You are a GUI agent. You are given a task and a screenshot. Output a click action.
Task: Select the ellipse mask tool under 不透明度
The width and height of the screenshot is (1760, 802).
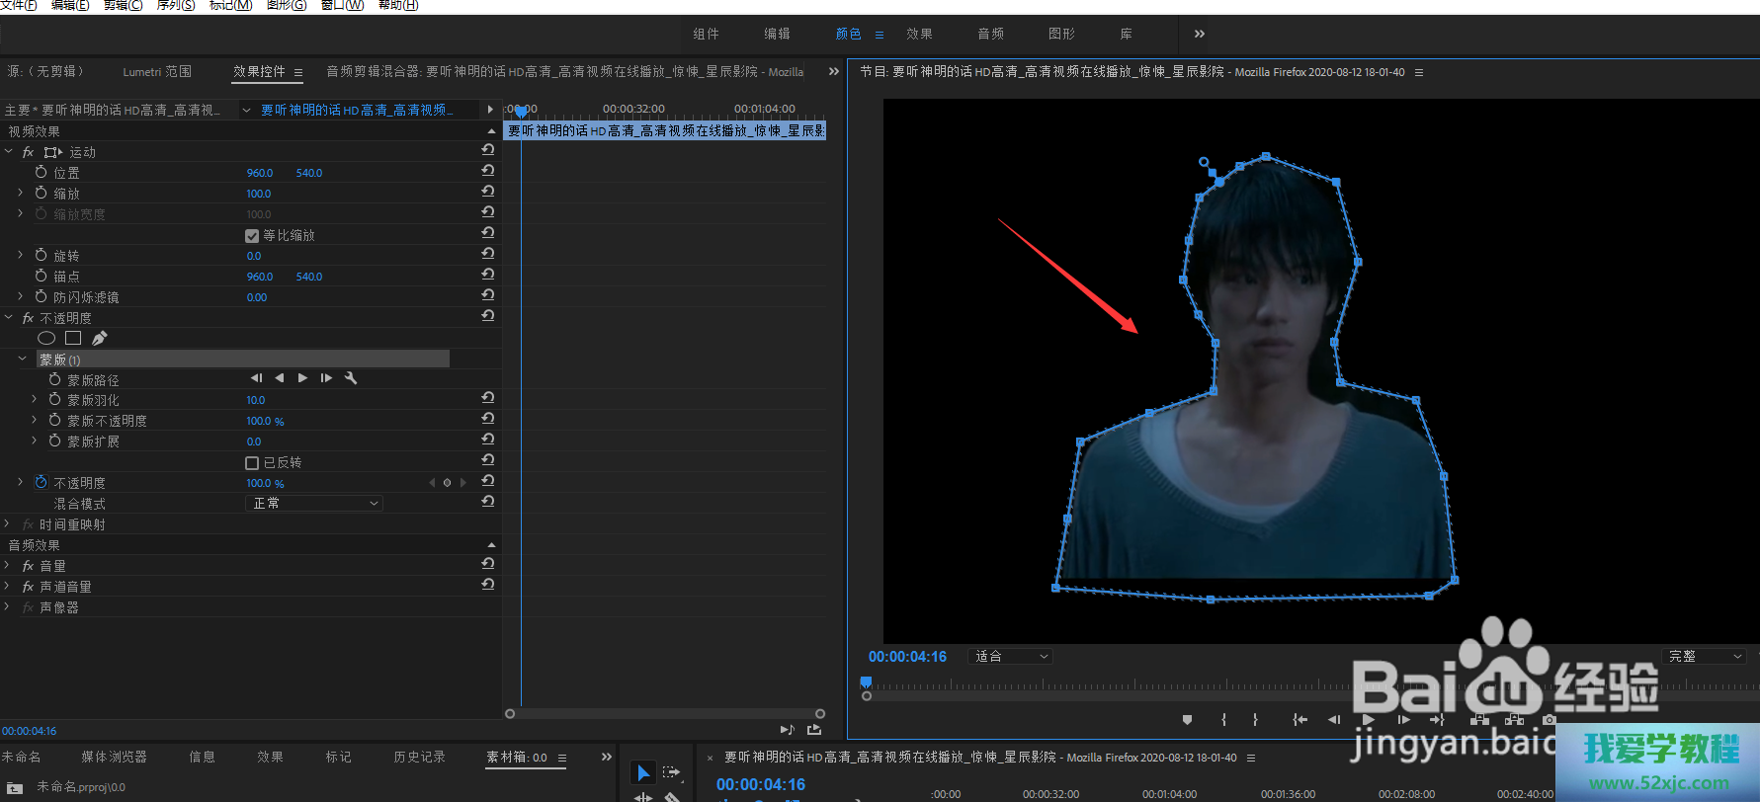(x=46, y=338)
